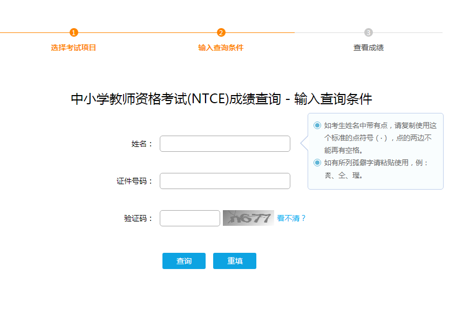This screenshot has width=449, height=309.
Task: Click the 验证码 field label
Action: pos(139,218)
